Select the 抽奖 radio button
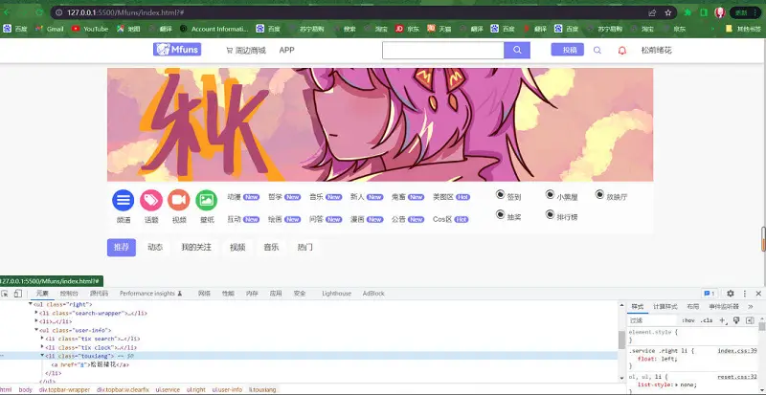 500,214
